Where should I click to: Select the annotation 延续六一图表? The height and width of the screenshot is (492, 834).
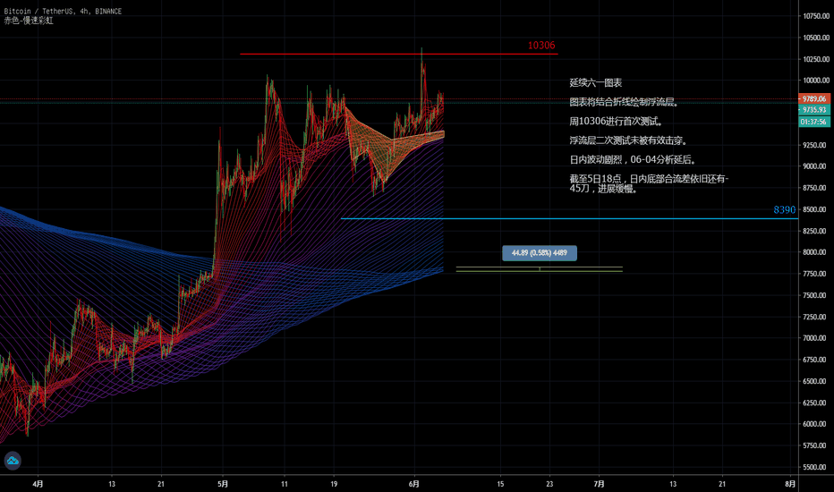[x=596, y=83]
